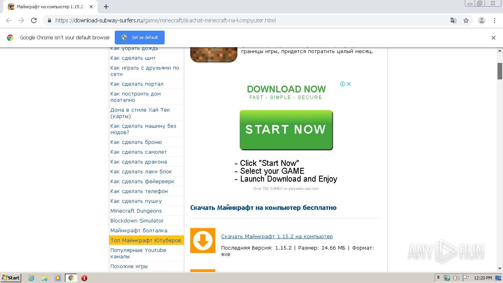Click the orange download arrow icon
Image resolution: width=503 pixels, height=283 pixels.
click(203, 241)
